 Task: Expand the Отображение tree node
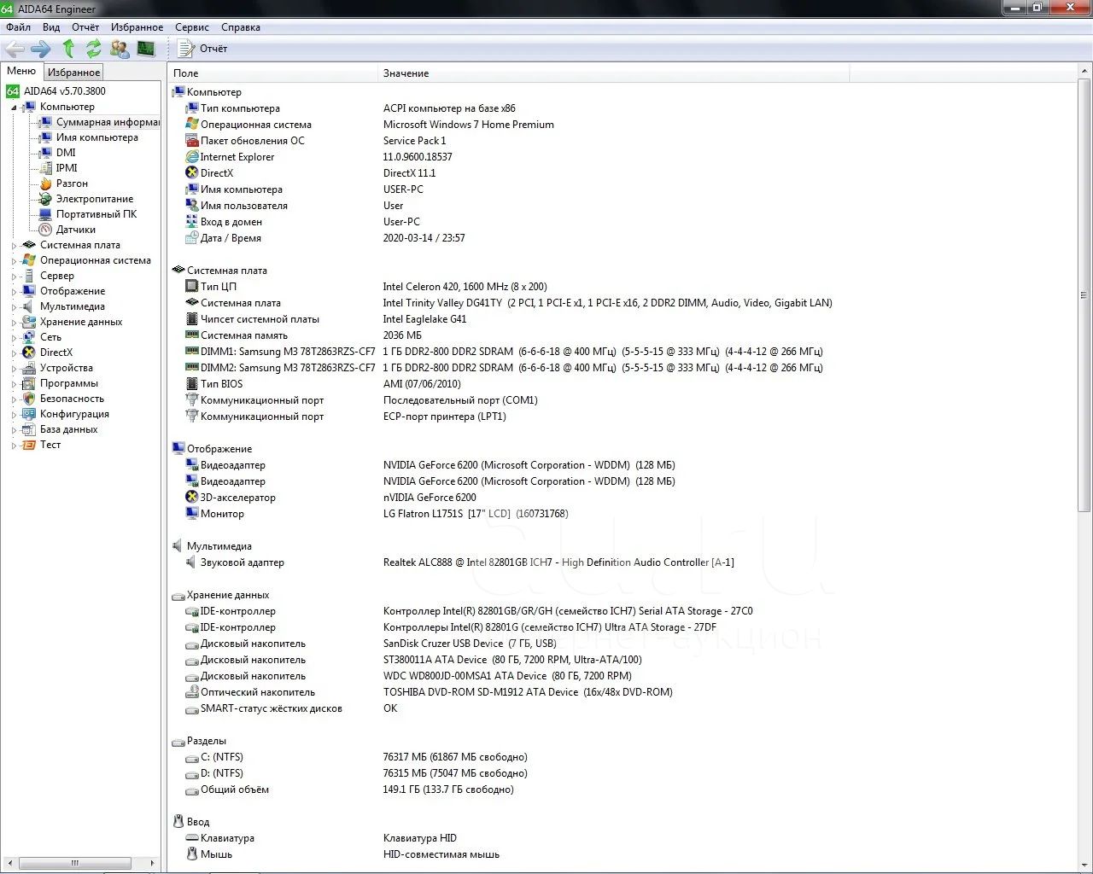coord(14,292)
